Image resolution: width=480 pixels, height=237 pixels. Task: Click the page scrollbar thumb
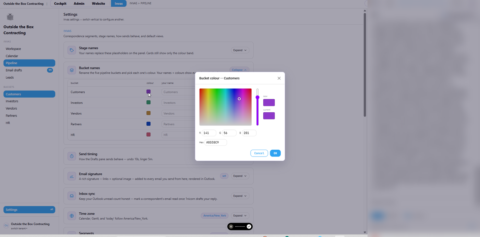coord(365,64)
